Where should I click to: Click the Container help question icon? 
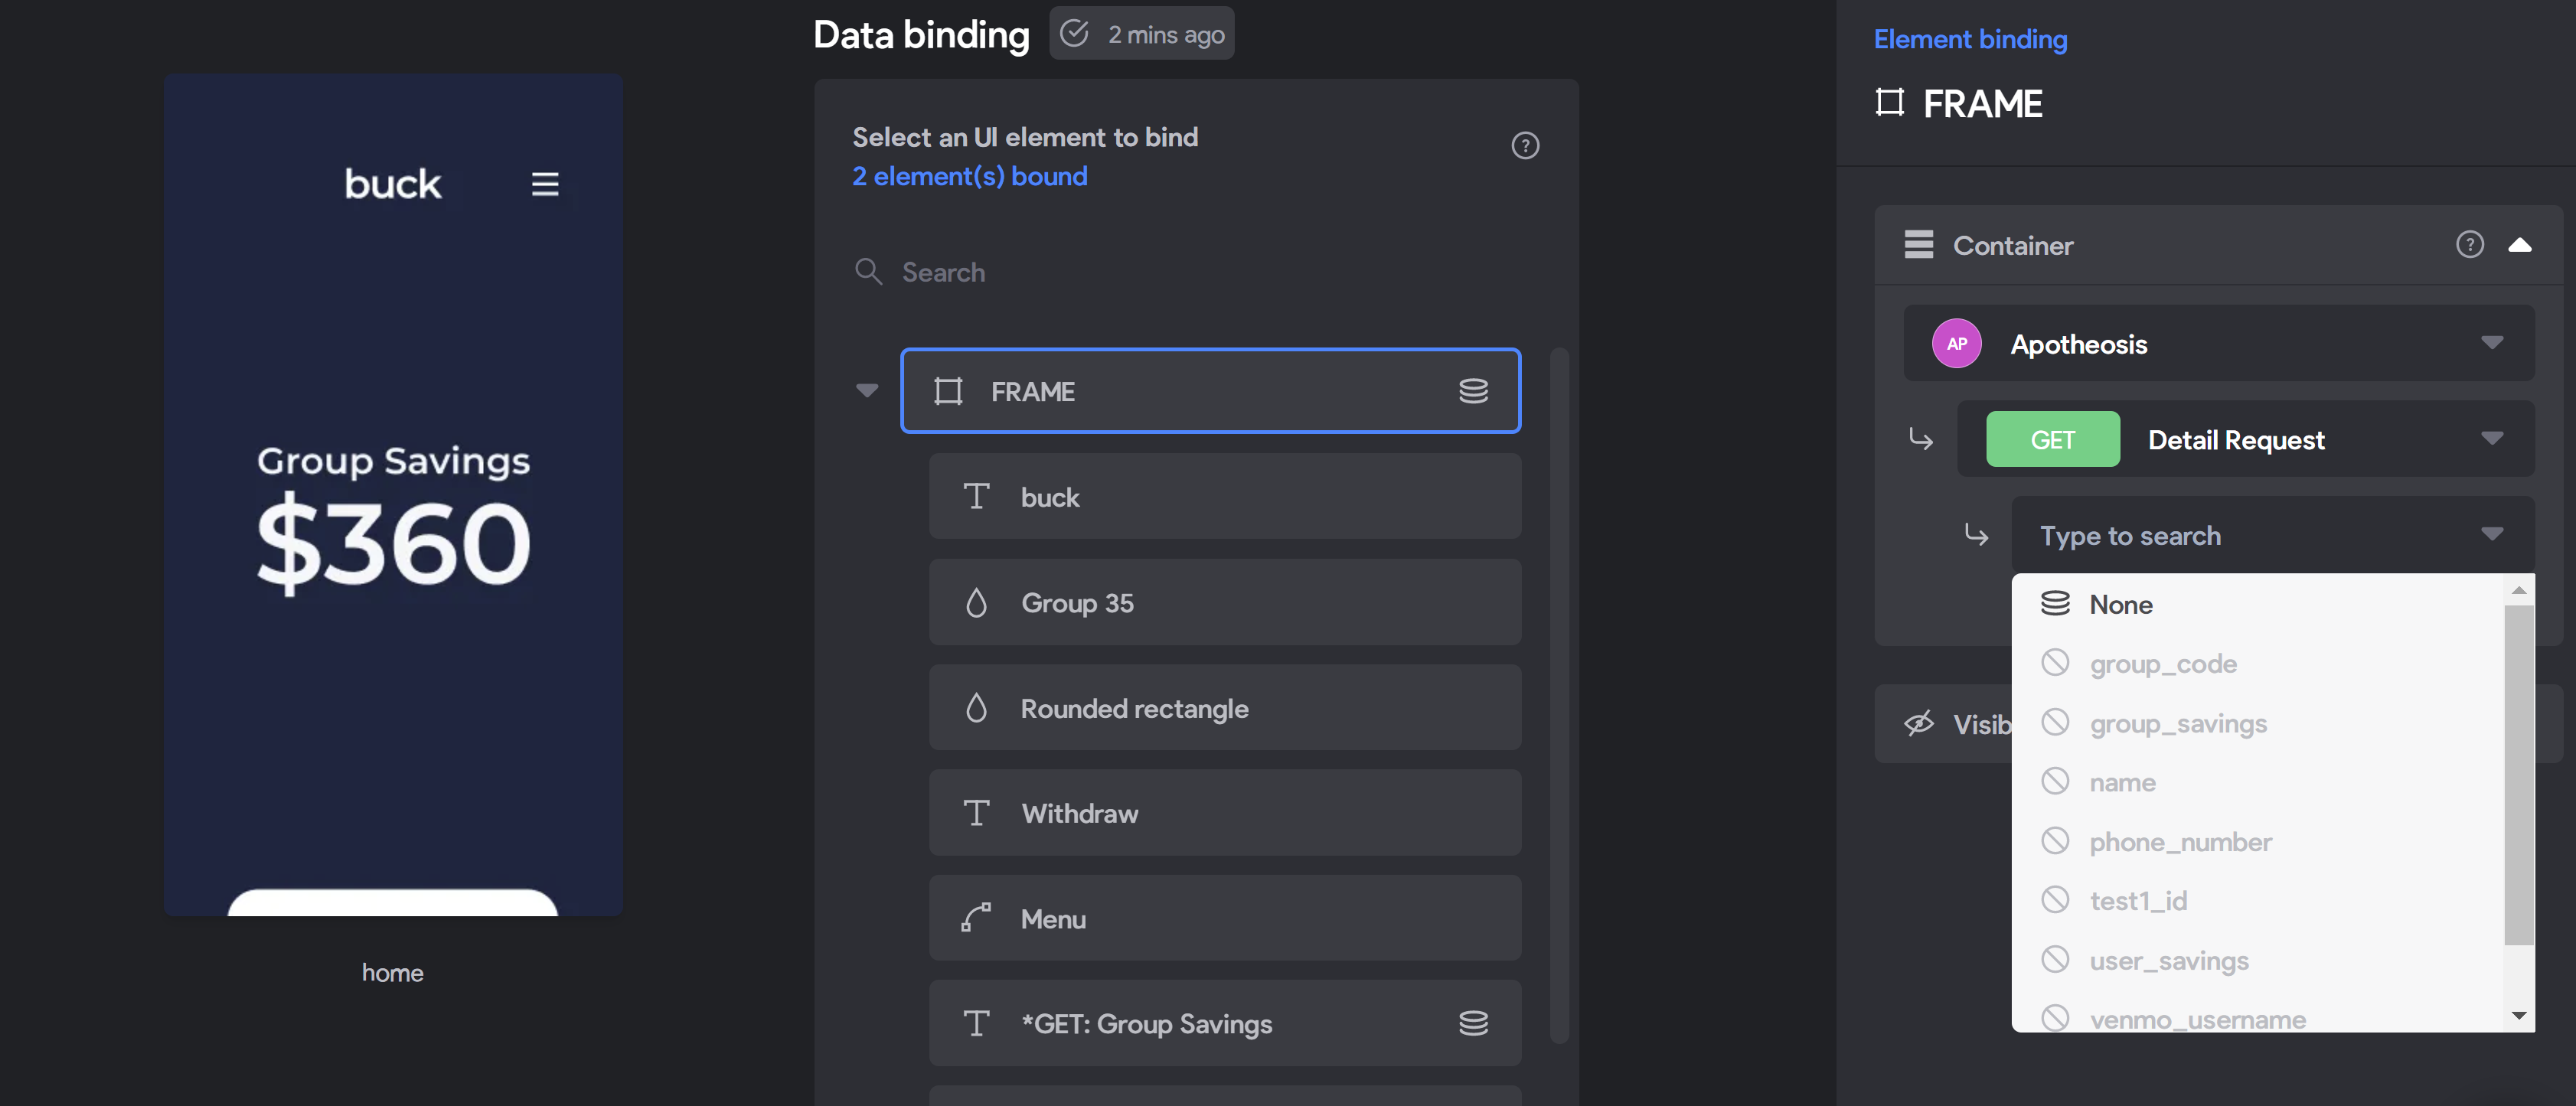(x=2469, y=245)
